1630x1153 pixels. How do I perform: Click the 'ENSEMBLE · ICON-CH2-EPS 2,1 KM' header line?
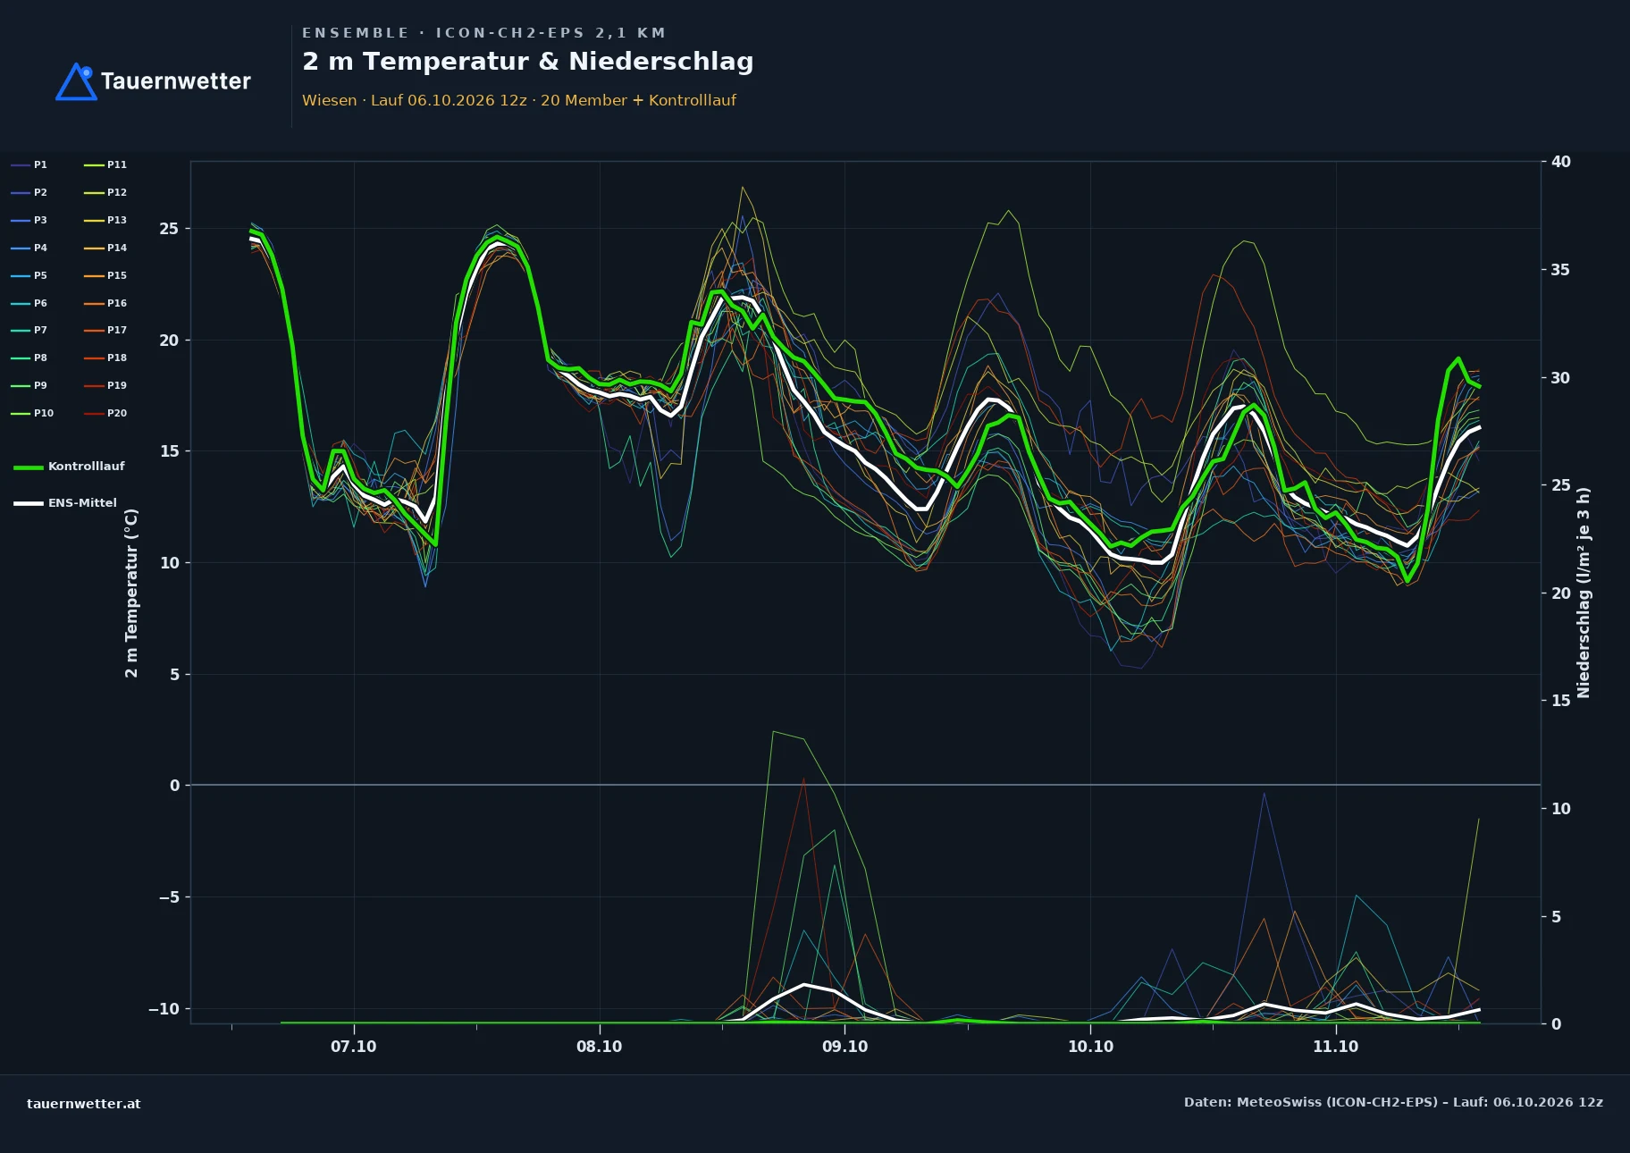(x=484, y=33)
